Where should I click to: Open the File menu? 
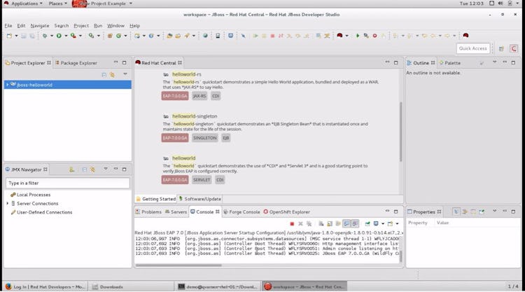(x=8, y=25)
